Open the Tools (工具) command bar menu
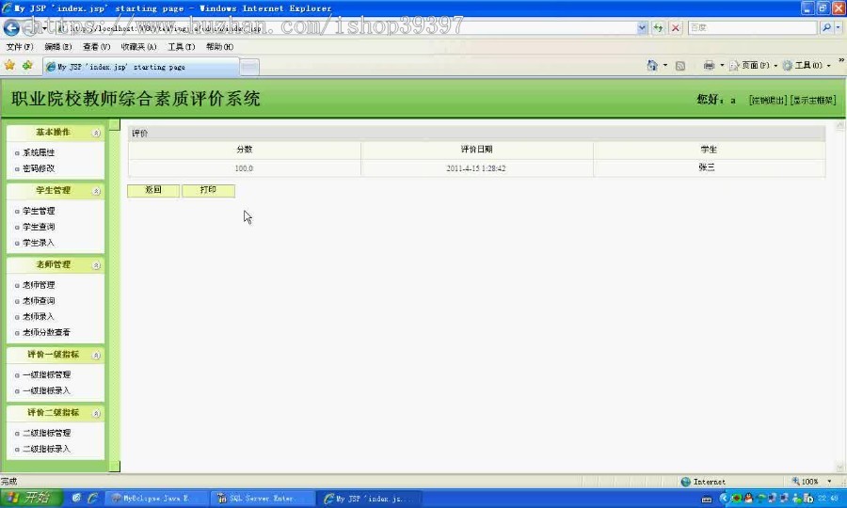 point(807,65)
